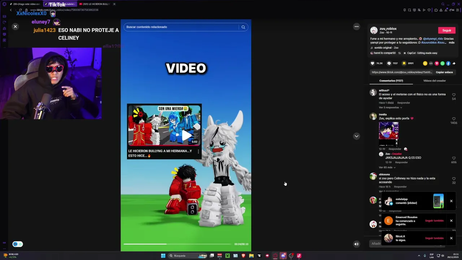Screen dimensions: 462x260
Task: Open the Brave browser taskbar icon
Action: coord(243,256)
